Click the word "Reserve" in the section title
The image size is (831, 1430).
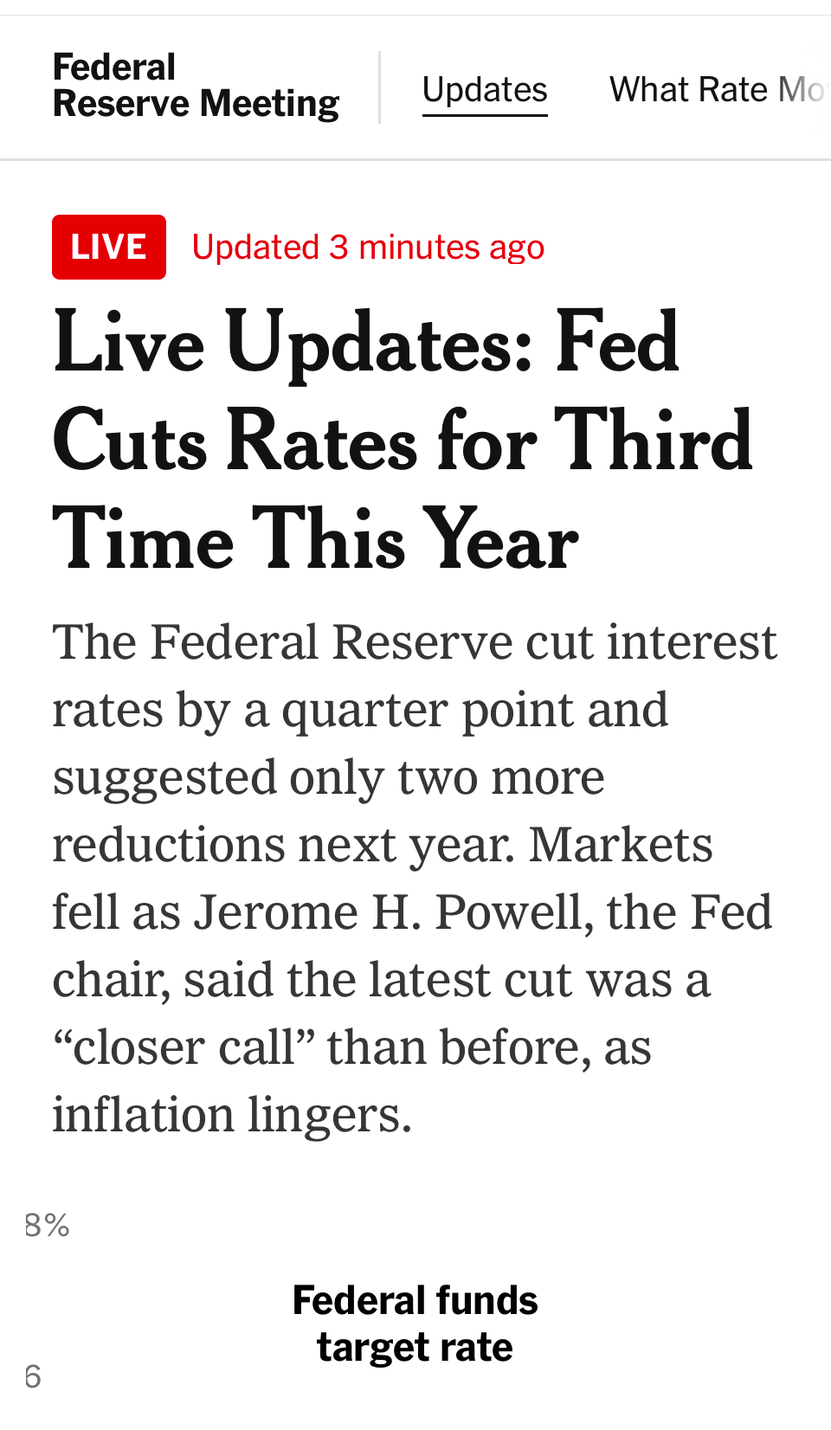(120, 104)
